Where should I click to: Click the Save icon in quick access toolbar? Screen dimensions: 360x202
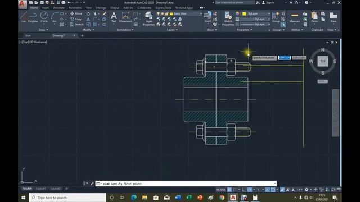pos(42,2)
